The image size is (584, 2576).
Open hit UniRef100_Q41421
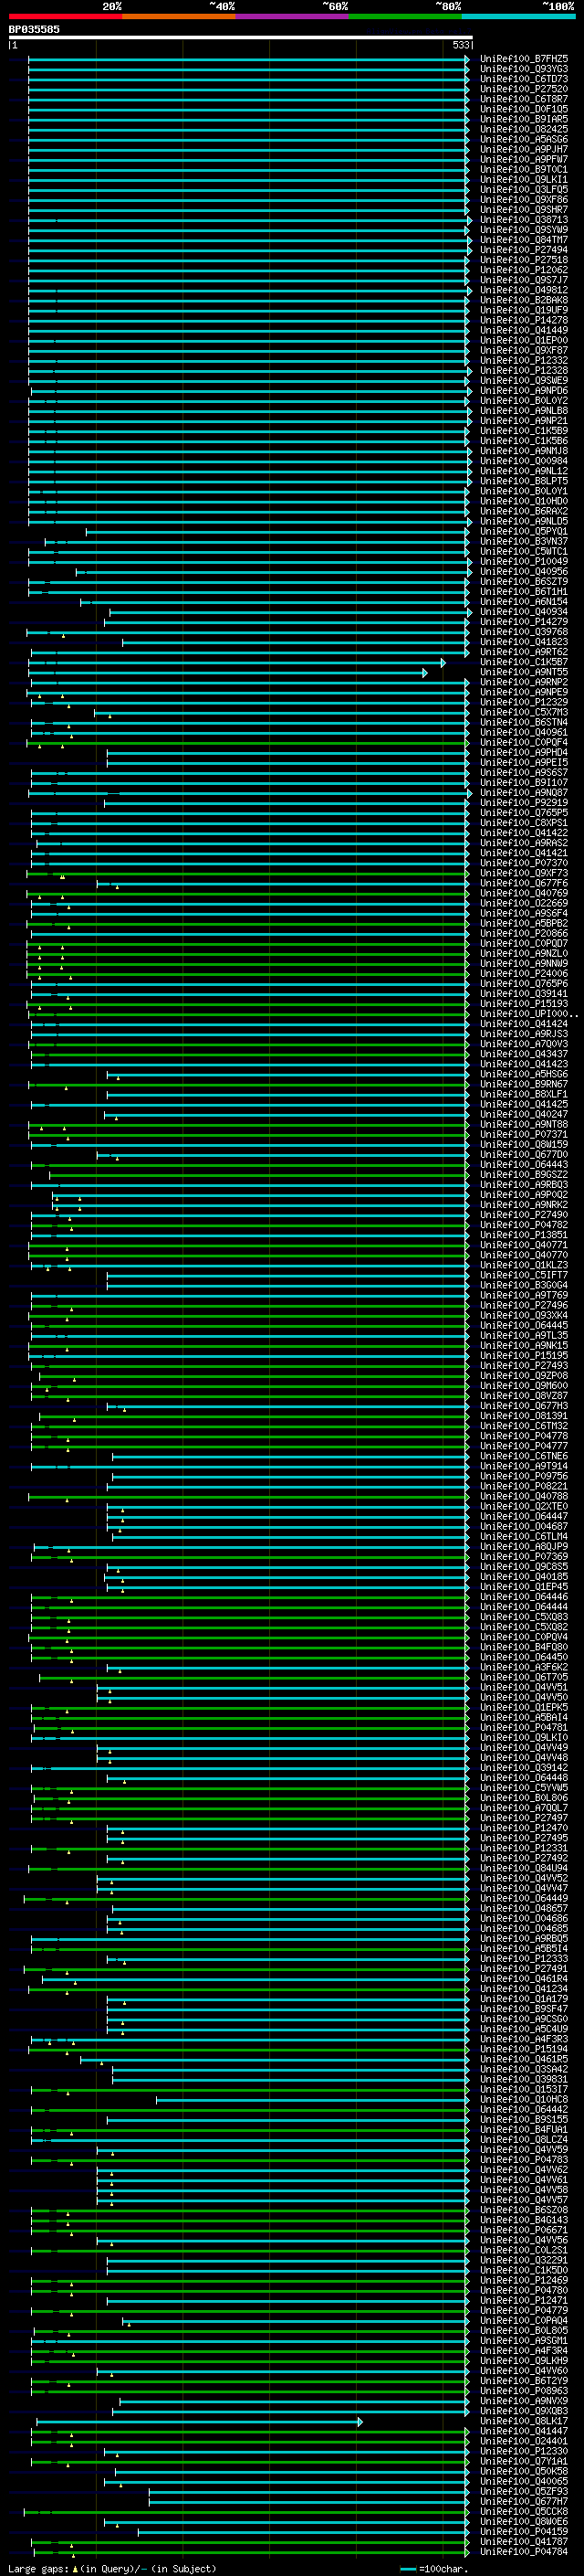[x=524, y=853]
